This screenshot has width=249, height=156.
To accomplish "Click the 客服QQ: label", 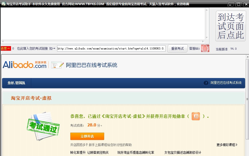I will [194, 49].
